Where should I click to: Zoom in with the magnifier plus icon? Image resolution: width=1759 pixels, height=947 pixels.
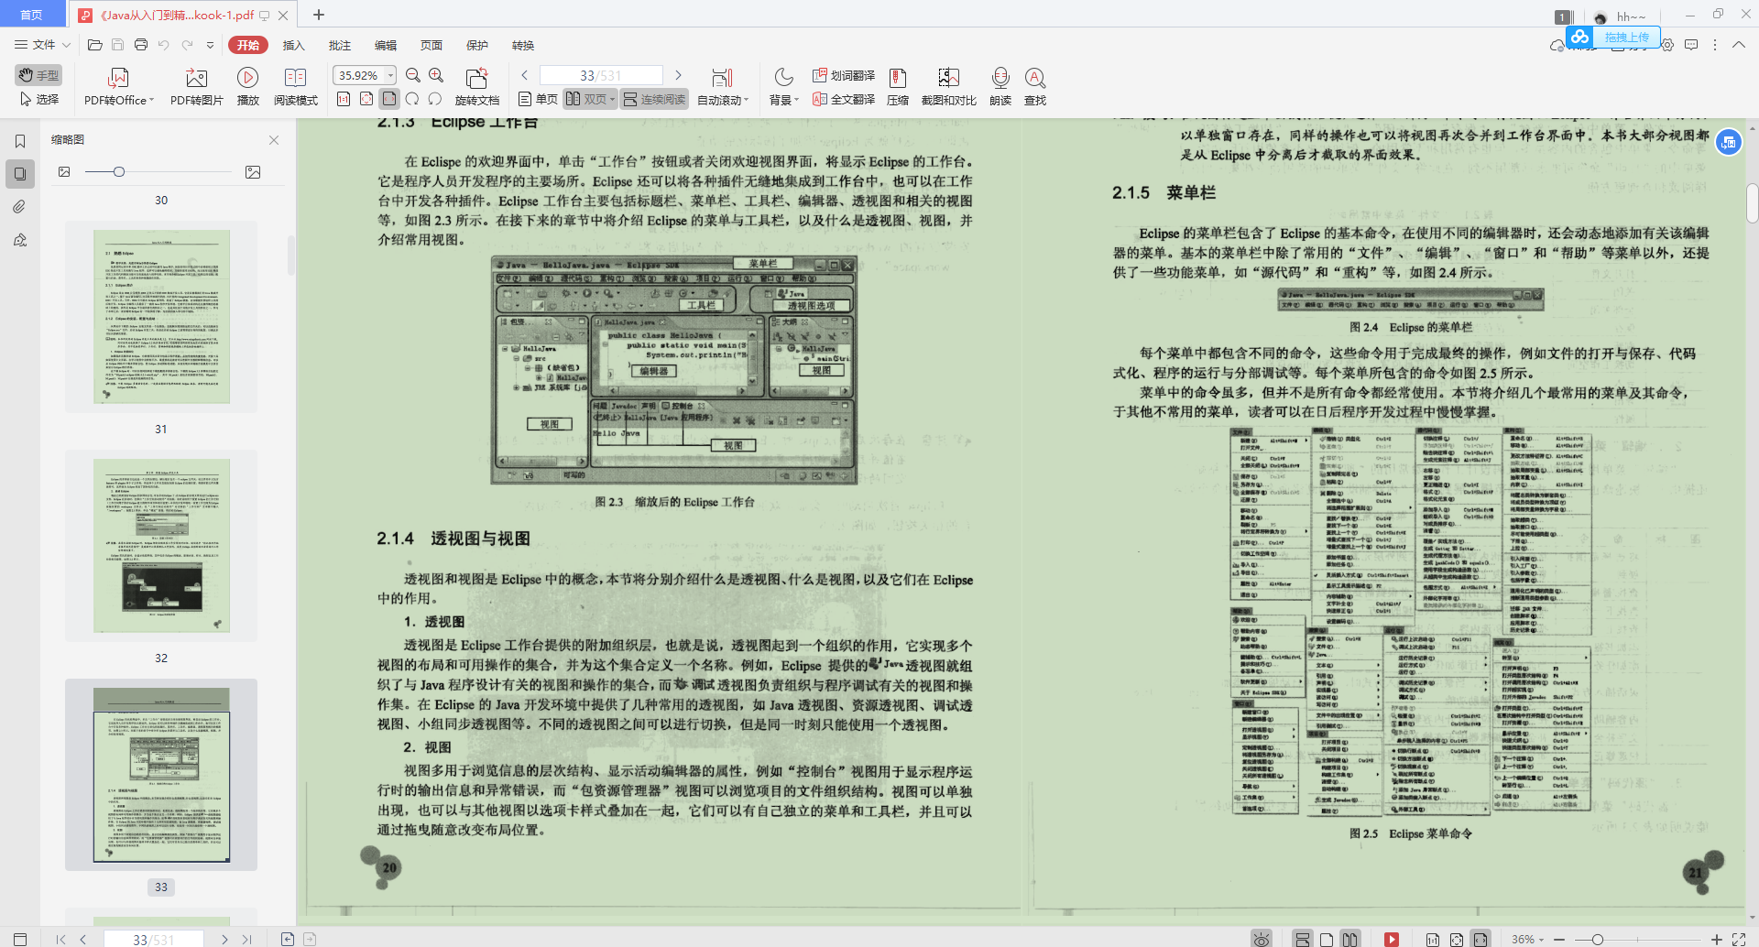coord(436,75)
